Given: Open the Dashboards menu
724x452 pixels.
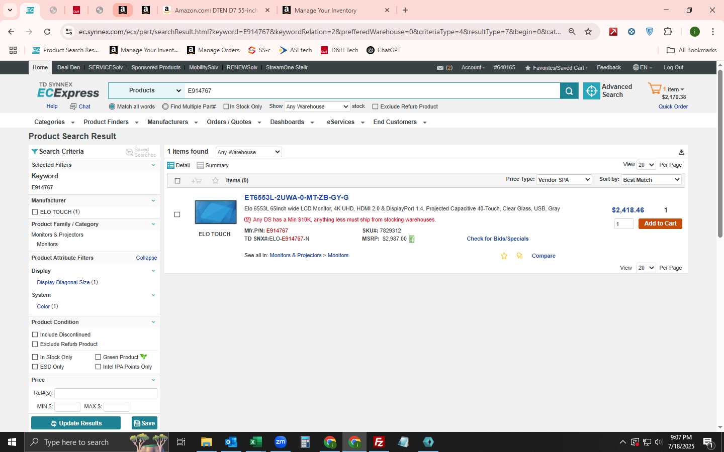Looking at the screenshot, I should [292, 122].
